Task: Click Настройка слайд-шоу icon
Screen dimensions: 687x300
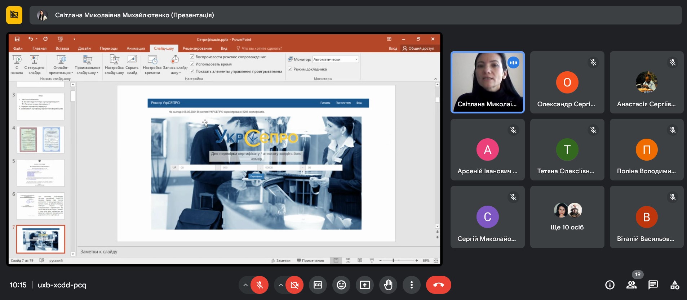Action: [114, 65]
